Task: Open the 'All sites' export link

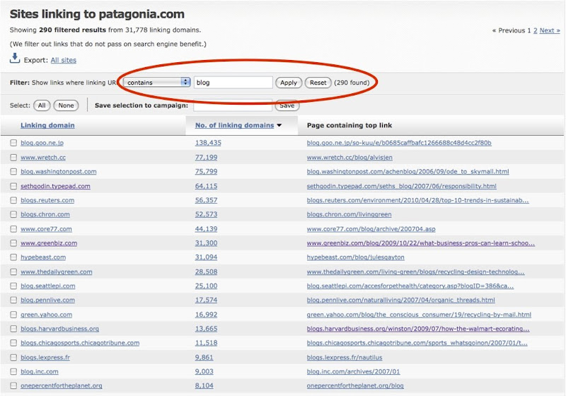Action: 64,60
